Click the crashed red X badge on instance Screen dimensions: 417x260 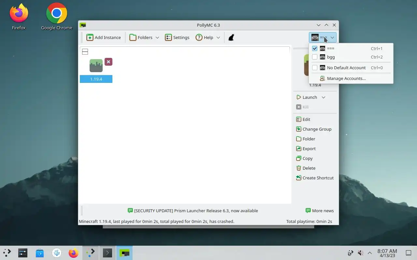pos(108,62)
